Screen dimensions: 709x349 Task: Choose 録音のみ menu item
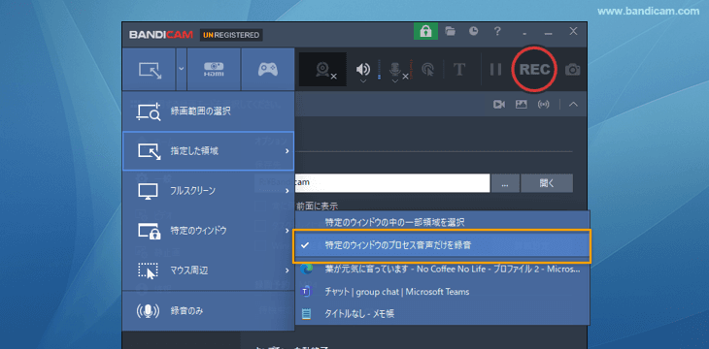coord(209,311)
